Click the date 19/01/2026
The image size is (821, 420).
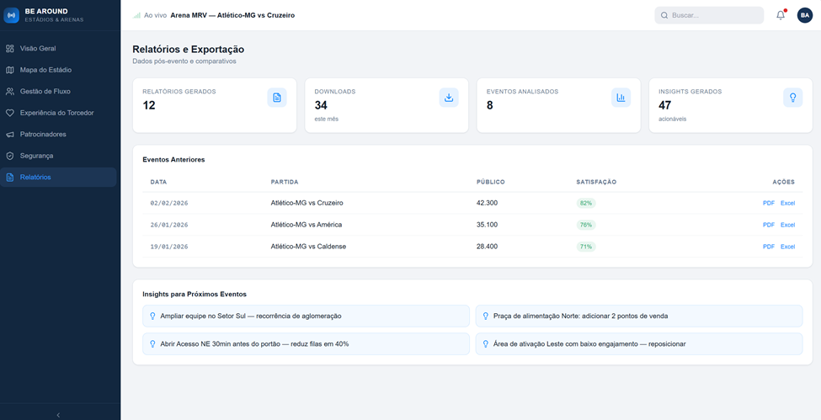pos(169,247)
